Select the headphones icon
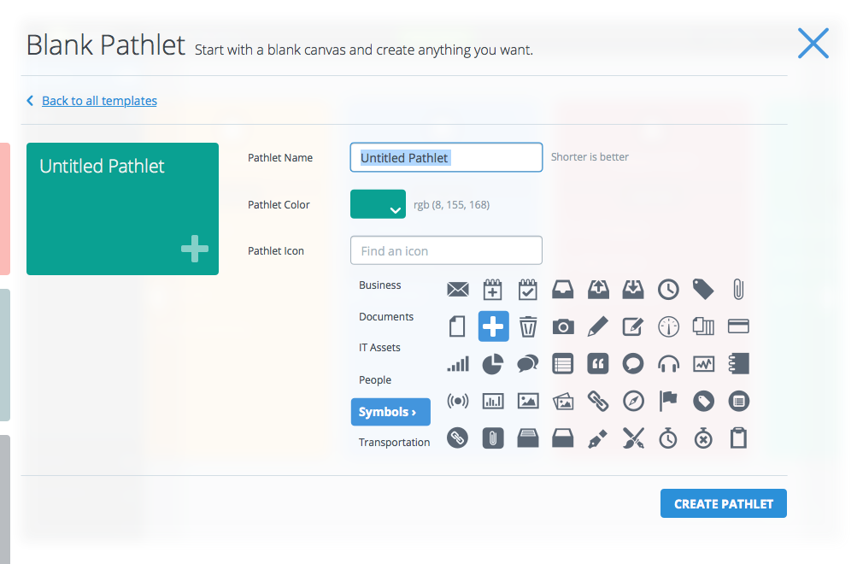 668,363
